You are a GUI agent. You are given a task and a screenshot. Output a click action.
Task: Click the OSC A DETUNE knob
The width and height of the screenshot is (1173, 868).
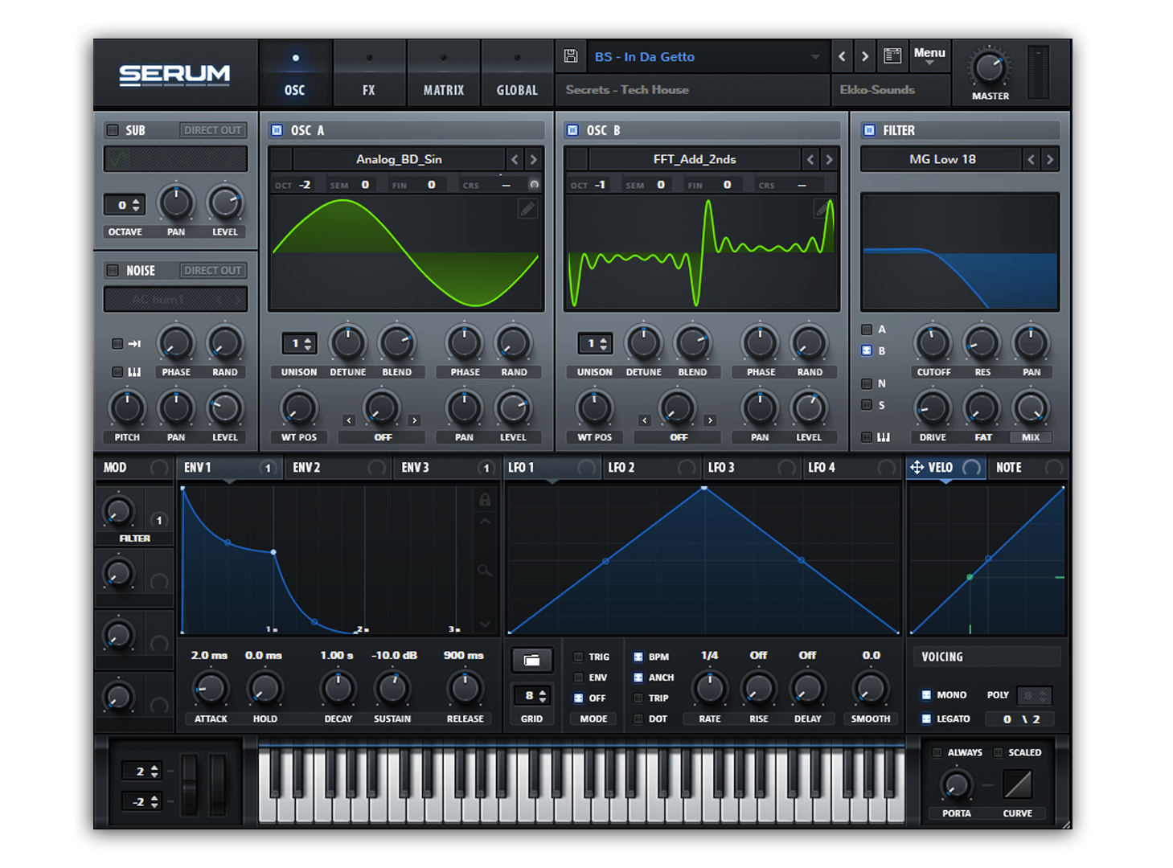[347, 343]
